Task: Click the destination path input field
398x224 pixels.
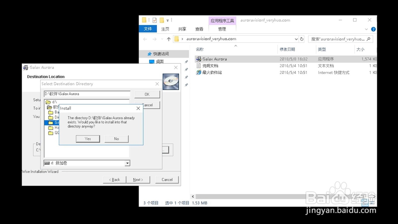Action: pos(87,94)
